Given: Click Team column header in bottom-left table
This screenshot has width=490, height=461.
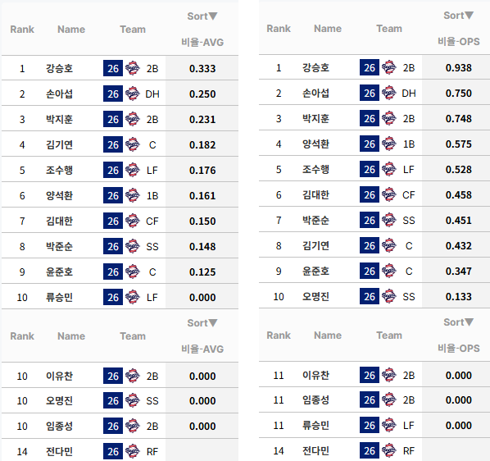Looking at the screenshot, I should pyautogui.click(x=133, y=336).
